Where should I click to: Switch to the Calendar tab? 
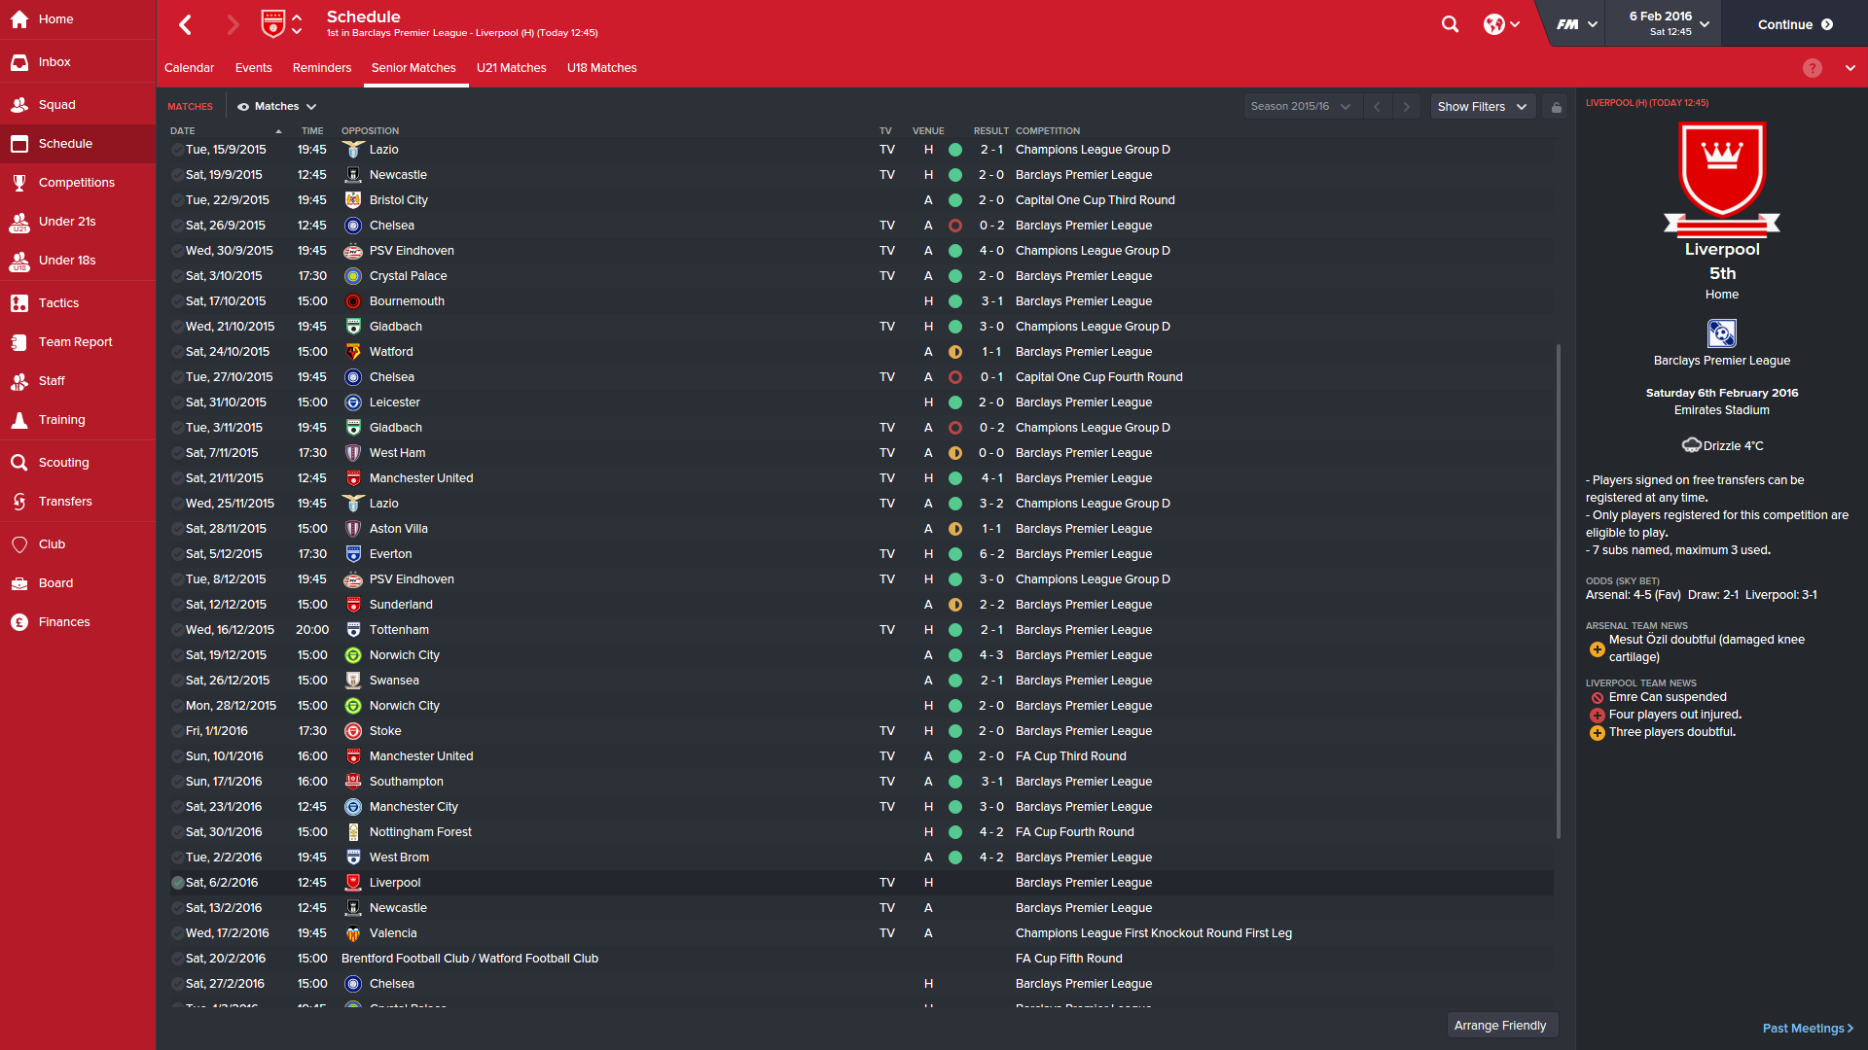point(189,68)
